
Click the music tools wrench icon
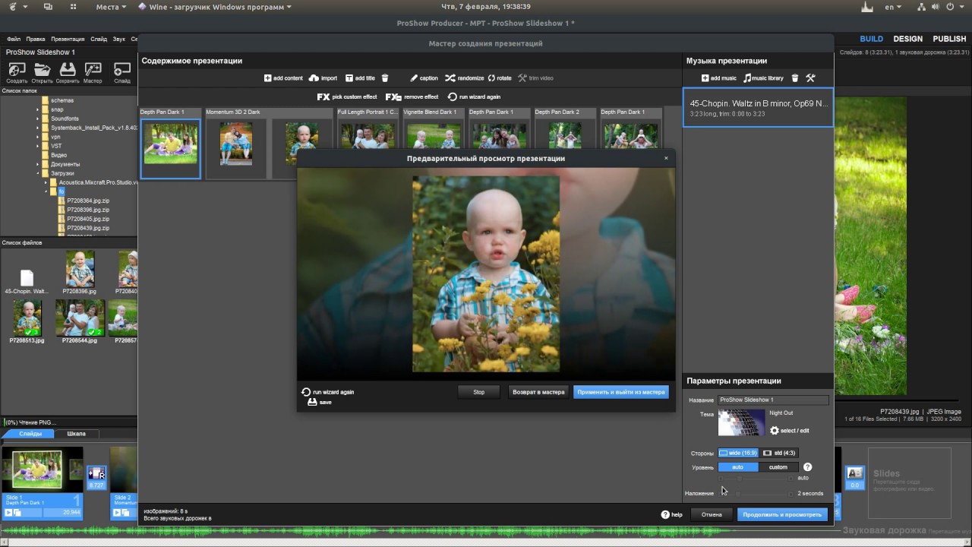[x=810, y=78]
